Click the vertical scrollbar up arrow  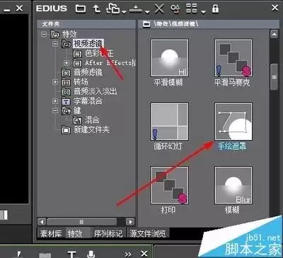[x=274, y=35]
